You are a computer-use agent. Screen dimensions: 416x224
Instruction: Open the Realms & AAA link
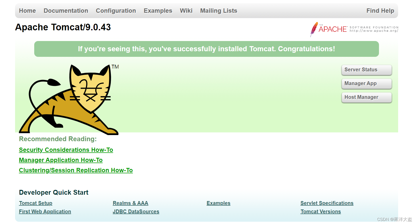130,203
